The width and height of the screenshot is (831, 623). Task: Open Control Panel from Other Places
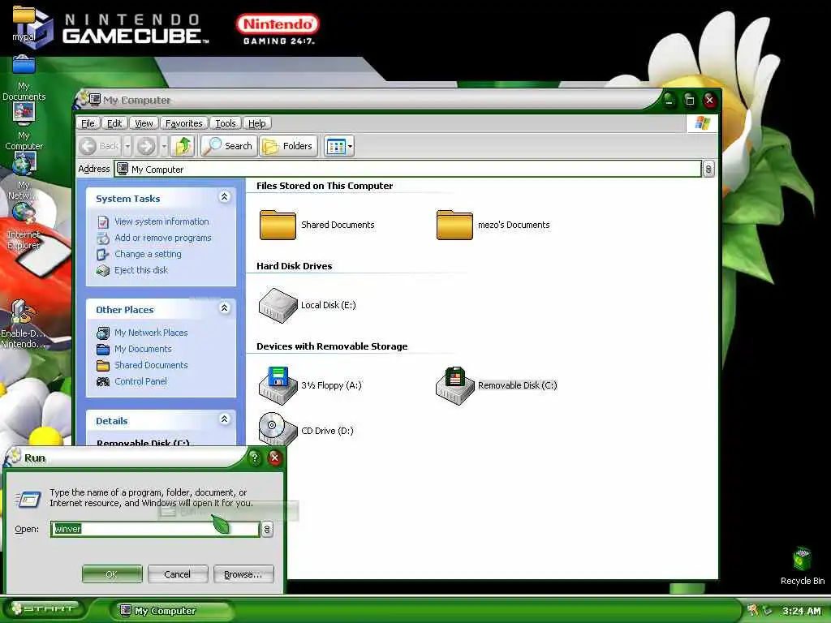tap(140, 381)
